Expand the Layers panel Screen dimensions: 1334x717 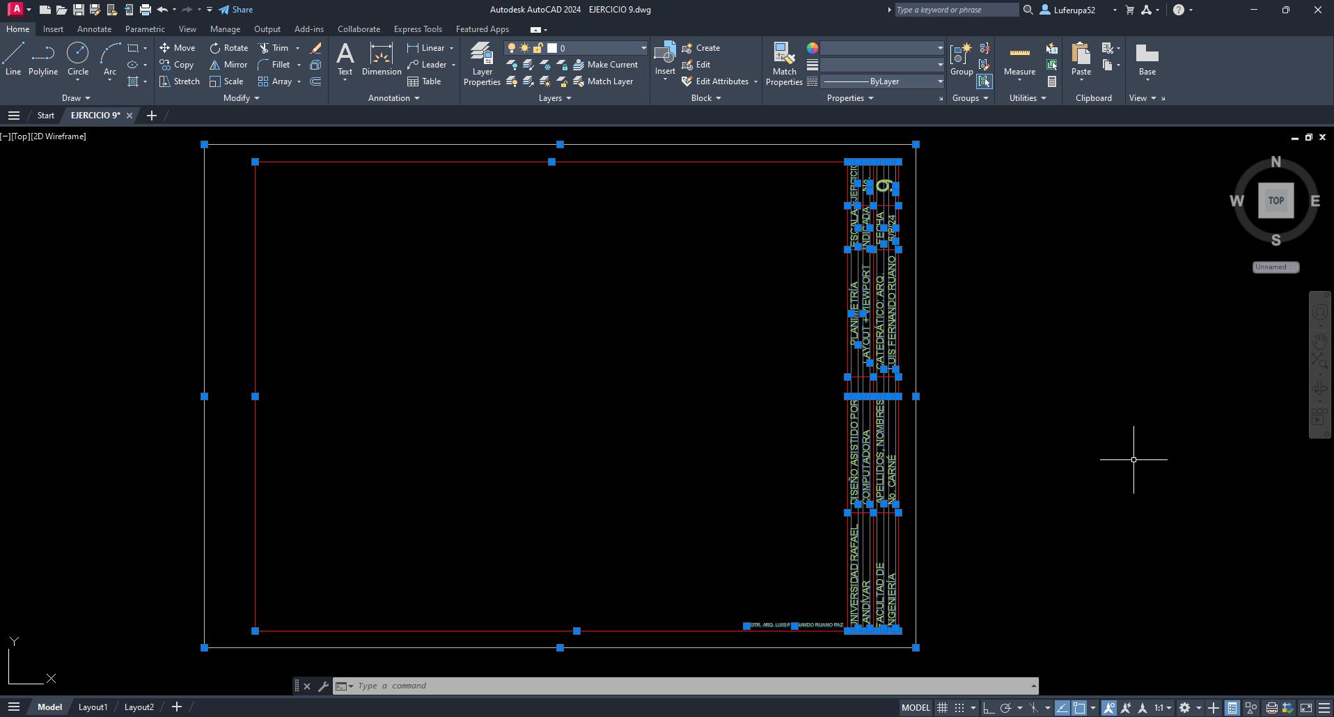555,98
